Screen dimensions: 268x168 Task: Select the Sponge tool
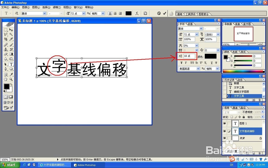(11, 59)
